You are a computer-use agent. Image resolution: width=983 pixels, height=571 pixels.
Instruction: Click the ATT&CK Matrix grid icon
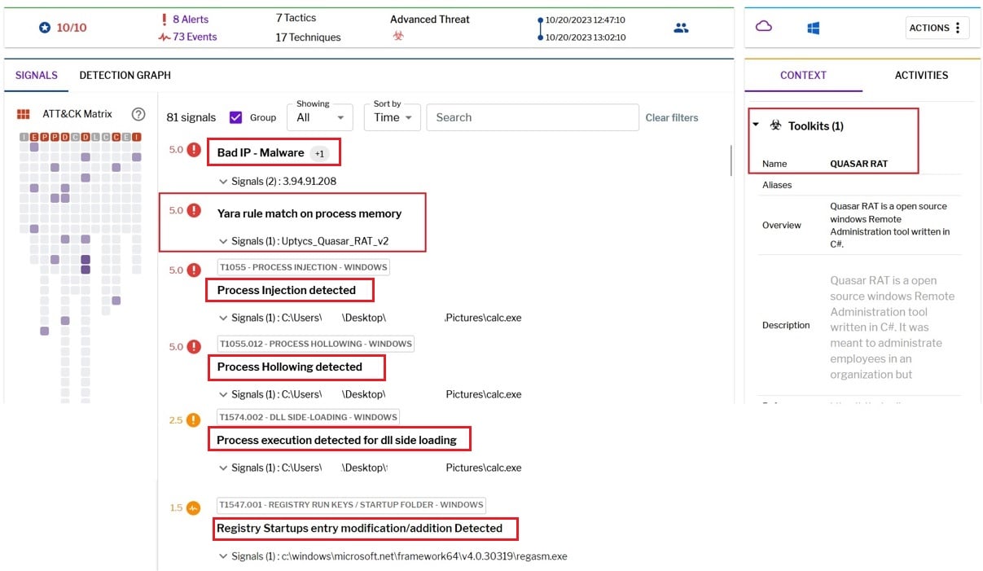pyautogui.click(x=24, y=114)
